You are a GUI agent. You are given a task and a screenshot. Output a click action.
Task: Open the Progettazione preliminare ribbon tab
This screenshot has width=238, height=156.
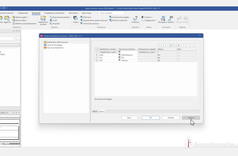click(x=54, y=13)
